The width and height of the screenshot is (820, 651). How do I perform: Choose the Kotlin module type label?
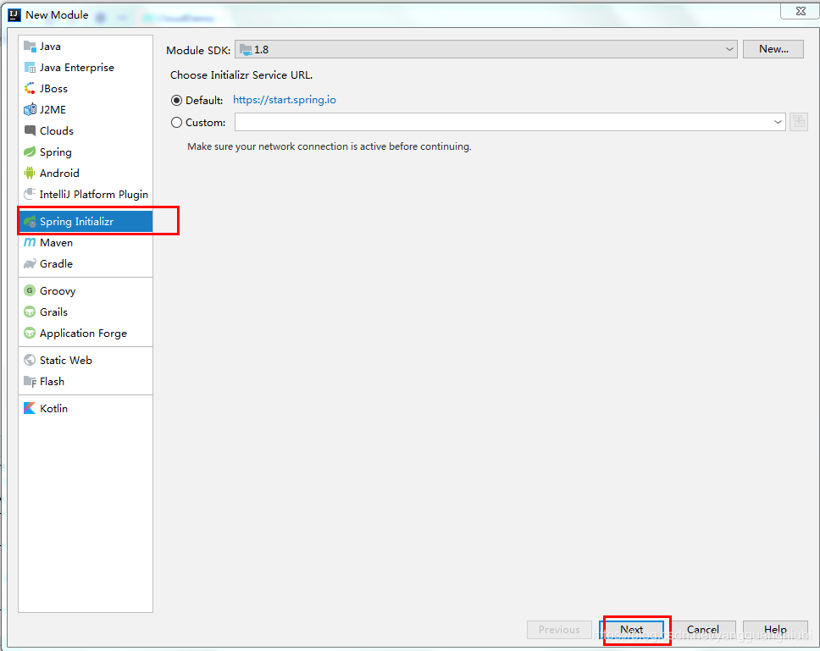(54, 409)
